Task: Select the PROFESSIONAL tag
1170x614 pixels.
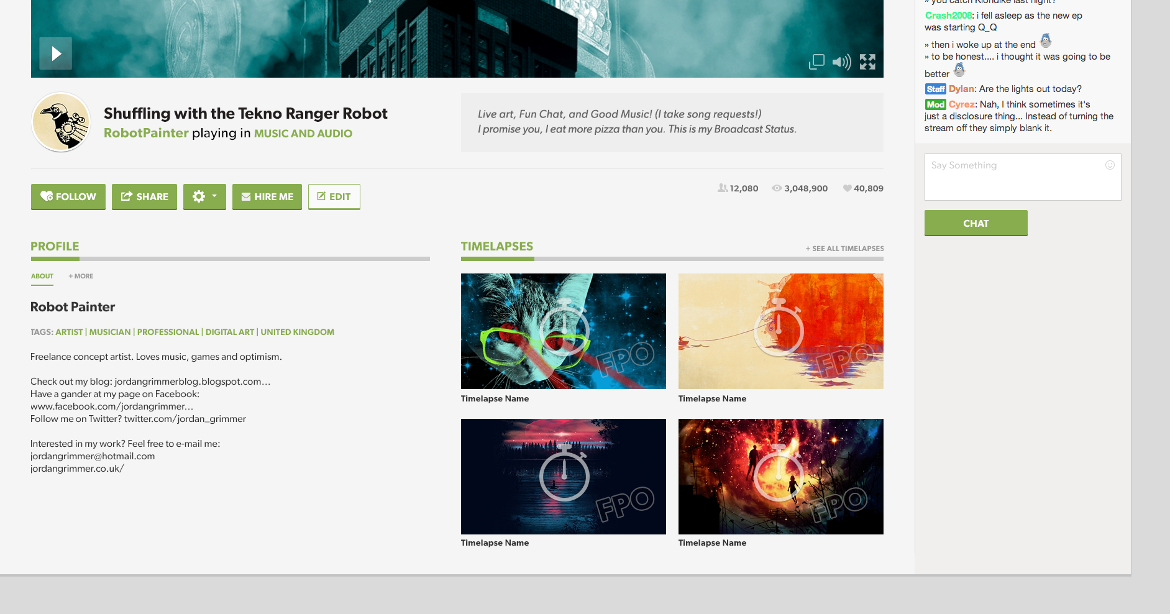Action: pos(168,332)
